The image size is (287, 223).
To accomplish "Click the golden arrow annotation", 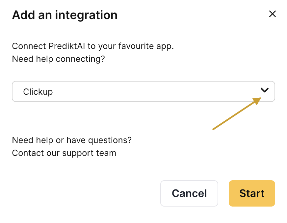I will 236,114.
